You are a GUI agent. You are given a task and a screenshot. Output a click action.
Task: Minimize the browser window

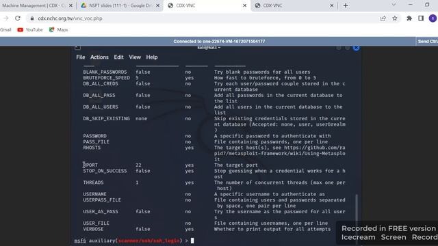[410, 5]
